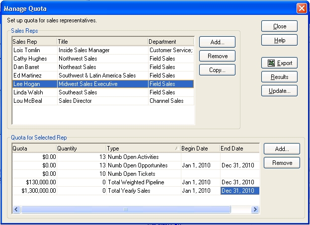Select the Total Weighted Pipeline quota row
This screenshot has height=225, width=310.
136,182
